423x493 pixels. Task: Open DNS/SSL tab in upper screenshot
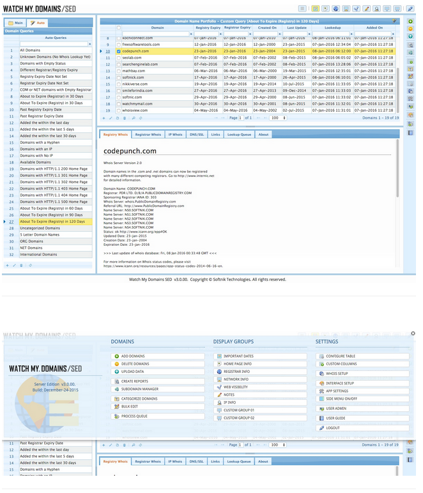pyautogui.click(x=197, y=135)
